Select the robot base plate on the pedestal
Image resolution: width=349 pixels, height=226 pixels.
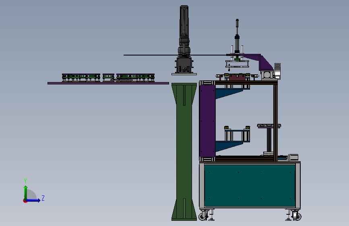(184, 74)
